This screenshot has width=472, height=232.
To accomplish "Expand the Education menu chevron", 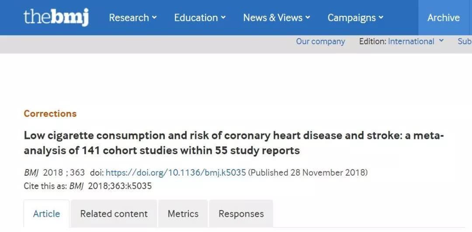I will click(x=223, y=17).
